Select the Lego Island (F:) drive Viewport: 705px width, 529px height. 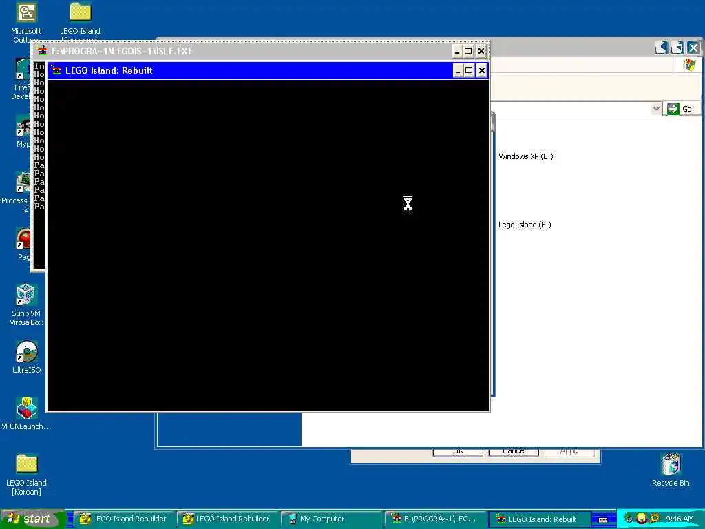click(525, 225)
